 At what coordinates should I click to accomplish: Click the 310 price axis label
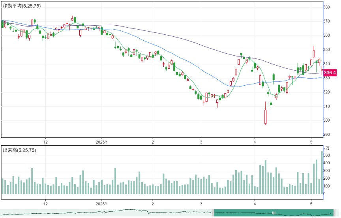click(x=327, y=106)
